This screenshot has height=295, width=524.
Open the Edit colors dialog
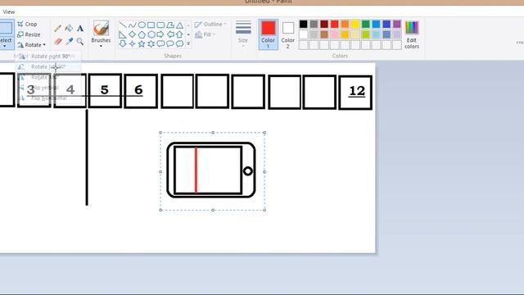click(x=412, y=34)
